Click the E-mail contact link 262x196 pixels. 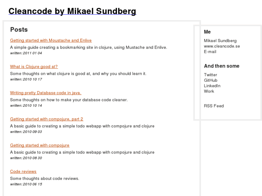tap(211, 51)
